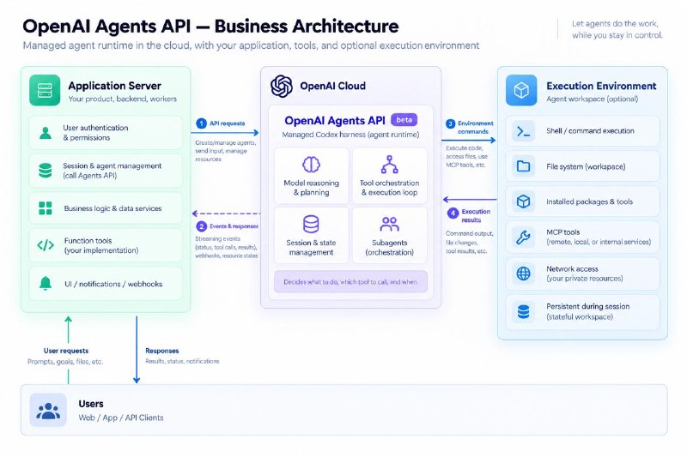Click the 'Events & responses' label
Viewport: 687px width, 457px height.
[x=234, y=226]
